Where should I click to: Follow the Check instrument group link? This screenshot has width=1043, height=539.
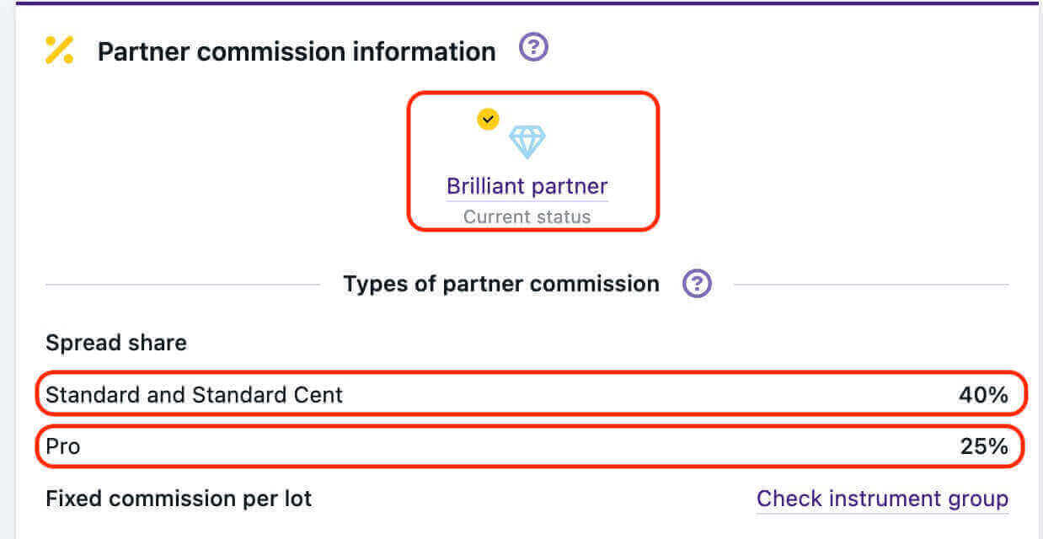click(882, 499)
